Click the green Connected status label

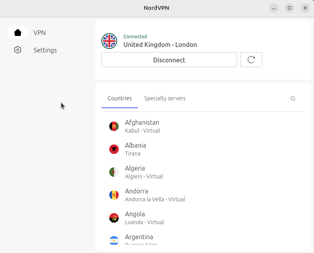pos(135,36)
